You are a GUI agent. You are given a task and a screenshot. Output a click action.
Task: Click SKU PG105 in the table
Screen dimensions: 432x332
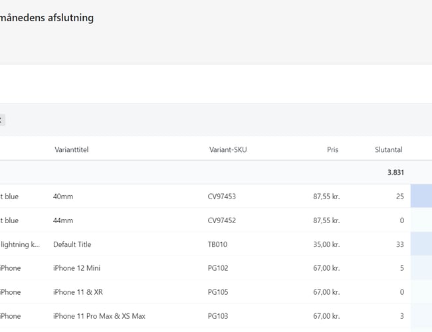pyautogui.click(x=218, y=292)
